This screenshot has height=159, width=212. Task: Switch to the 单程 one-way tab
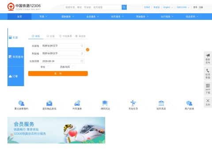coord(36,36)
